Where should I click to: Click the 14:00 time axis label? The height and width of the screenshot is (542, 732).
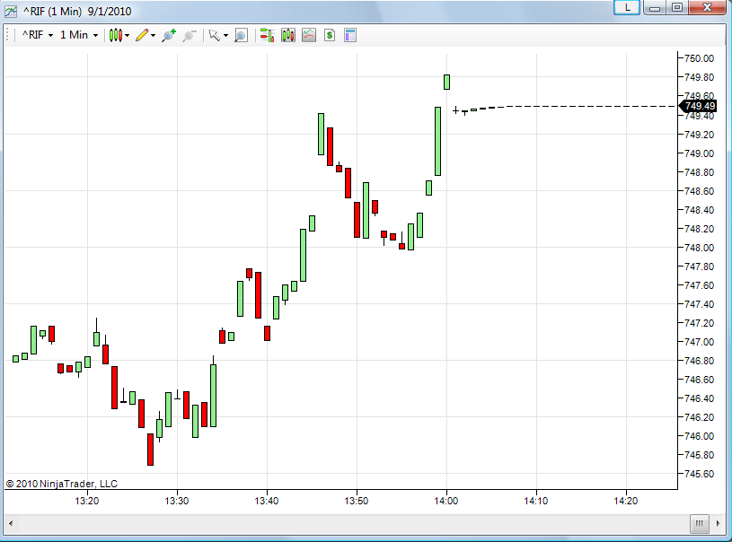click(446, 501)
